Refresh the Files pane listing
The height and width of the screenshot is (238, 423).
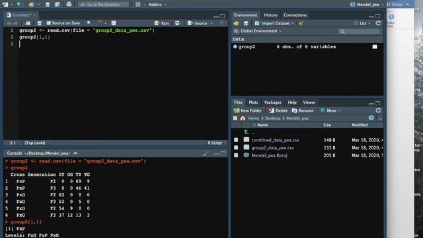point(378,110)
